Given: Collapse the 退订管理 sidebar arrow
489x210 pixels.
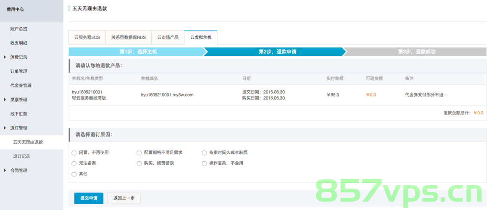Looking at the screenshot, I should click(x=5, y=128).
